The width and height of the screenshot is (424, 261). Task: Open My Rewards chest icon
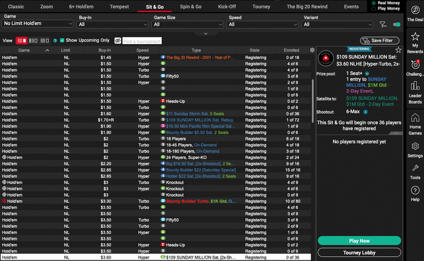point(415,38)
